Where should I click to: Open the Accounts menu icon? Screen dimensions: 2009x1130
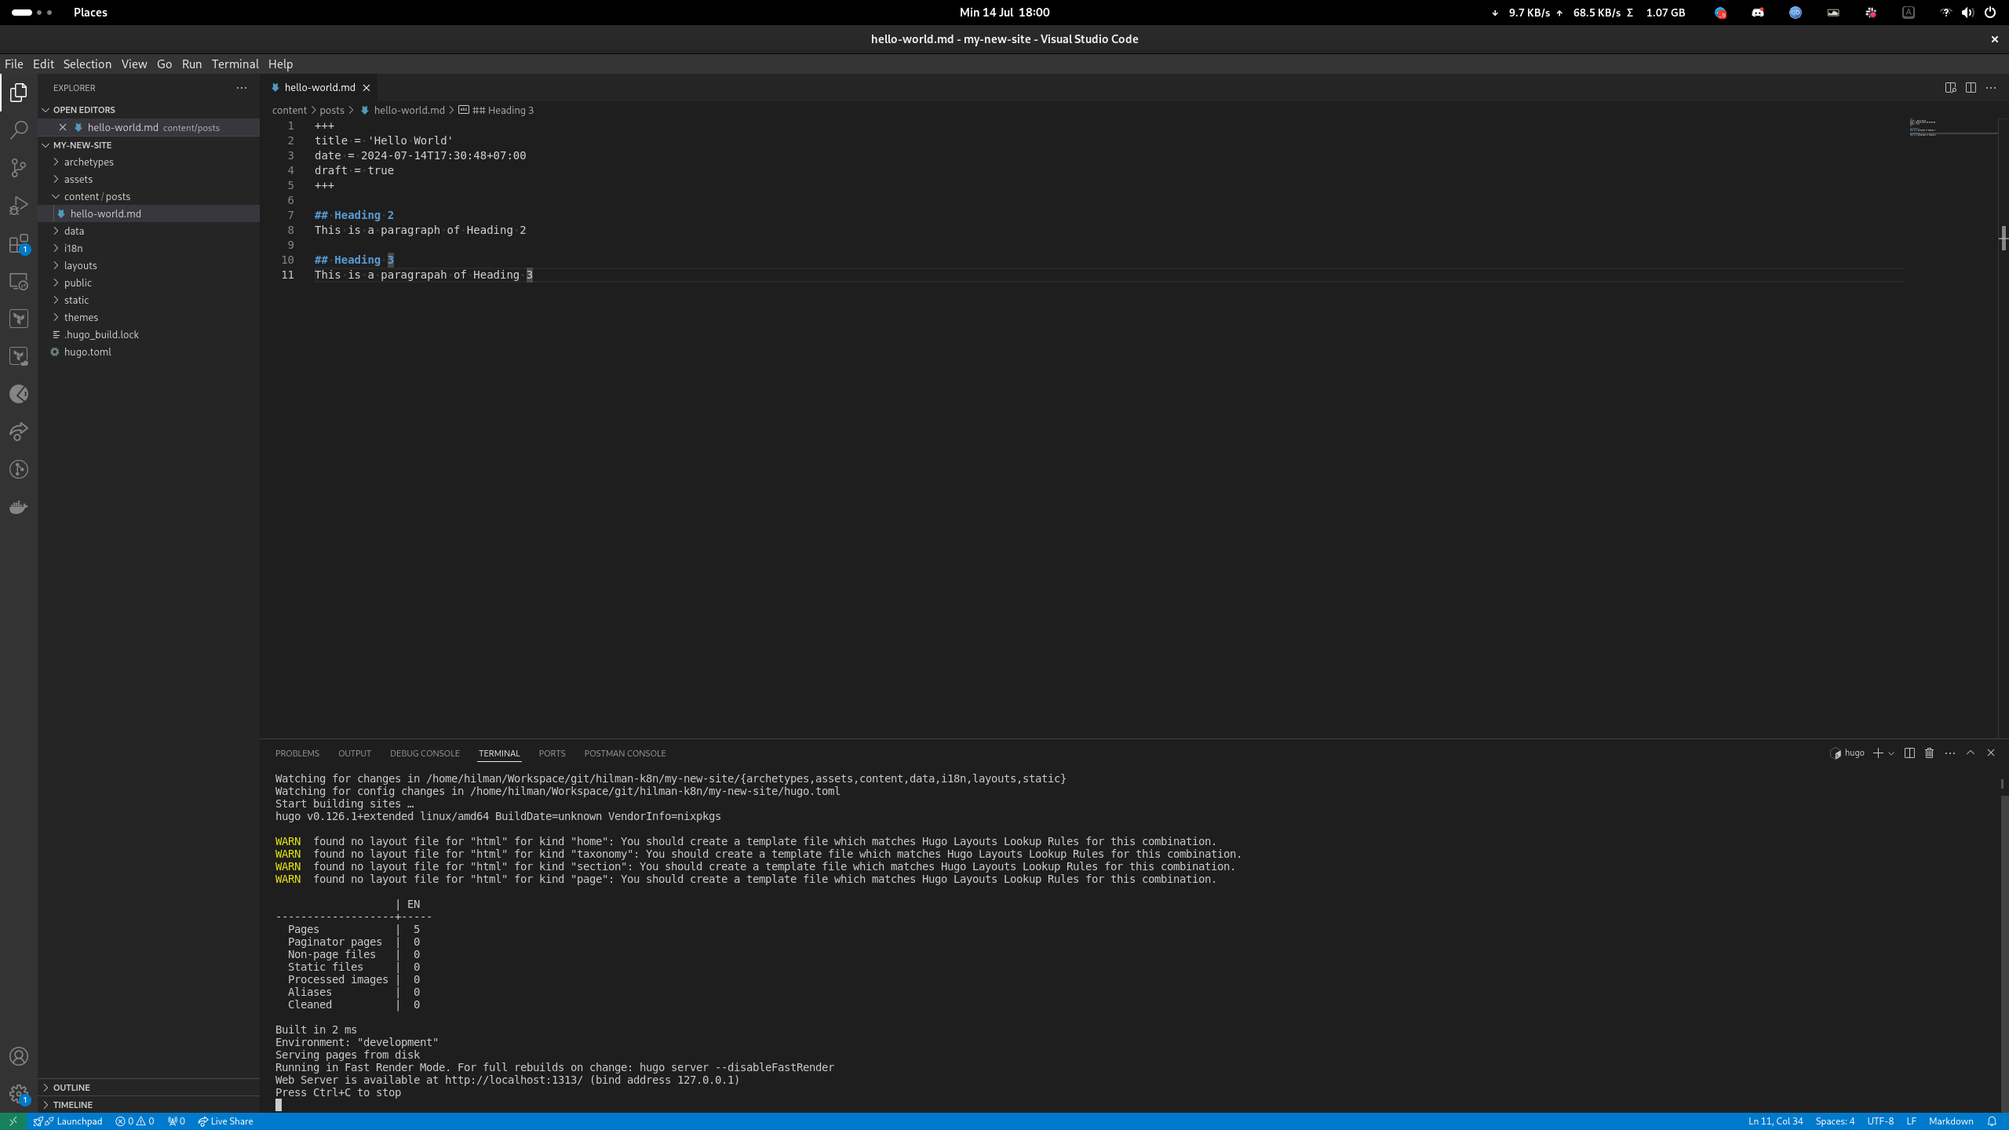coord(19,1056)
